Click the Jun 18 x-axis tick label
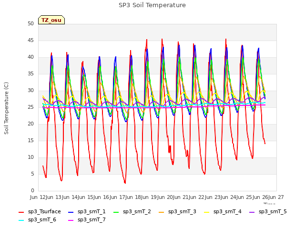The width and height of the screenshot is (305, 229). point(132,197)
